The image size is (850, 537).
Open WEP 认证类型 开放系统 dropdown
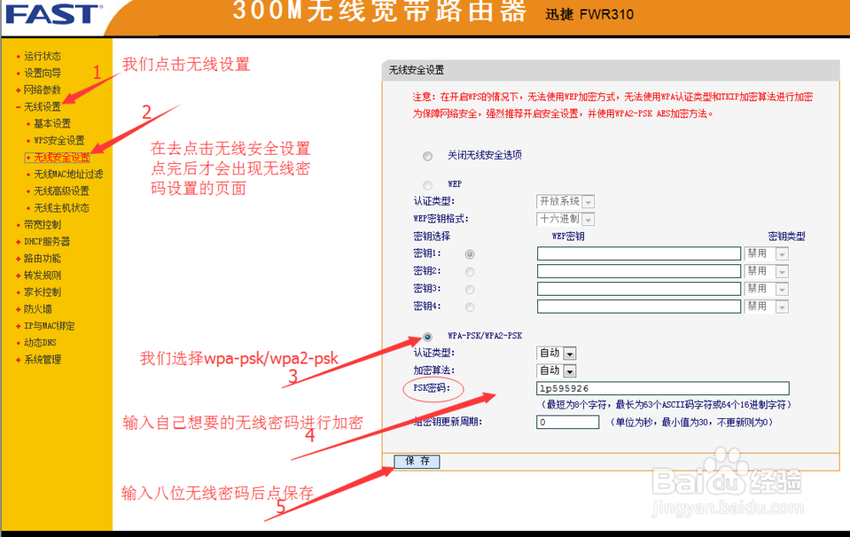pos(565,201)
